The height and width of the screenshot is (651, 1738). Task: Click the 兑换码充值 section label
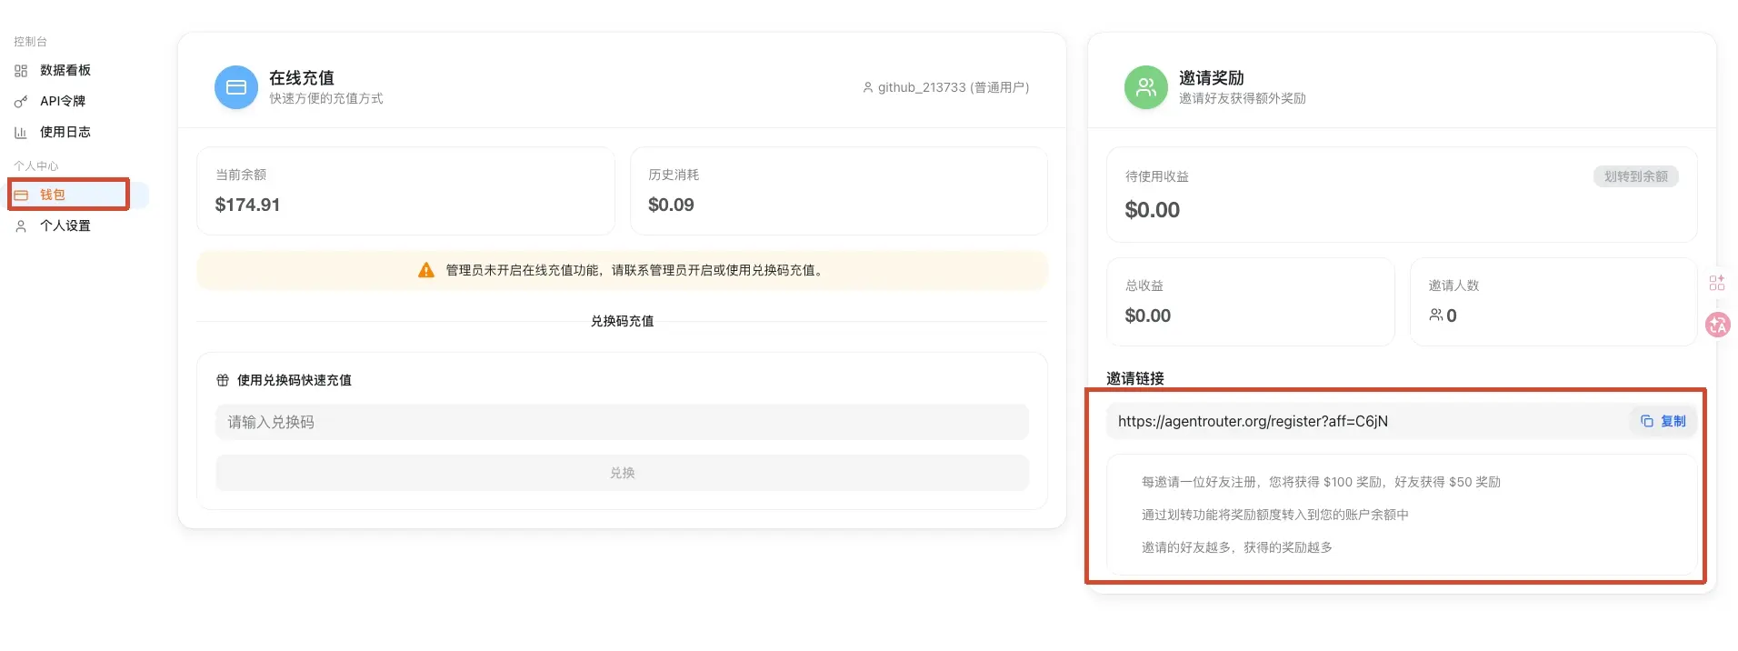(622, 321)
